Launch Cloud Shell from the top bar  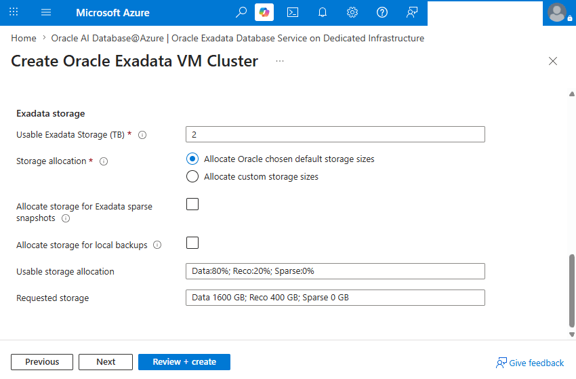pos(293,12)
